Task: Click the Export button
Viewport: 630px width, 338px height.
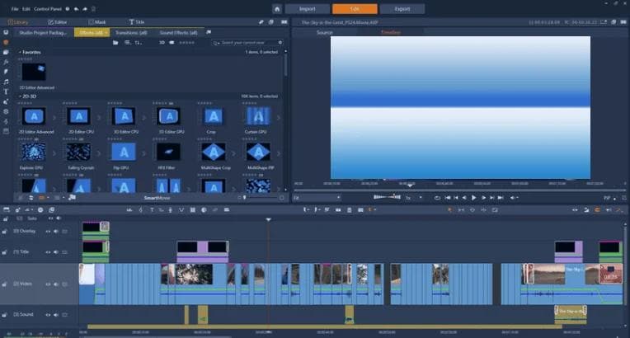Action: click(402, 9)
